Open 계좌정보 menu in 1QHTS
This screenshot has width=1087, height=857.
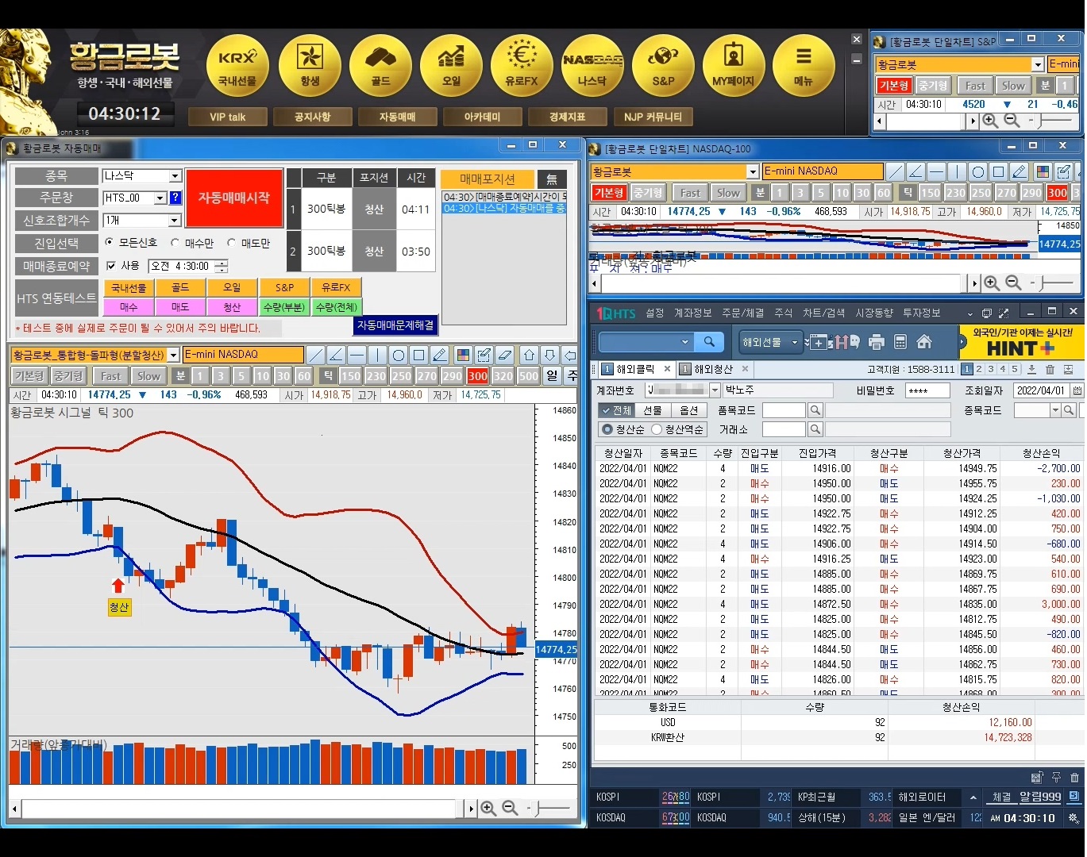point(693,313)
